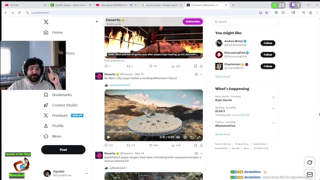Open a new browser tab
The width and height of the screenshot is (320, 180).
pos(233,5)
